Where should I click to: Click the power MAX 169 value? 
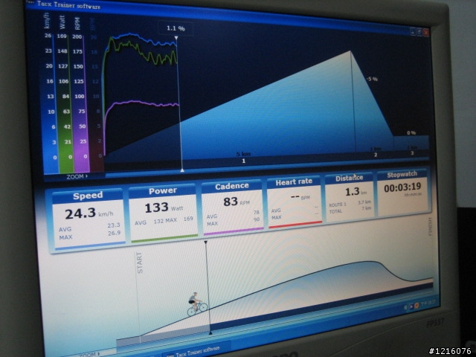coord(188,219)
